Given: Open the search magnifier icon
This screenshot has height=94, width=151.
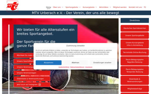Looking at the screenshot, I should (x=145, y=7).
